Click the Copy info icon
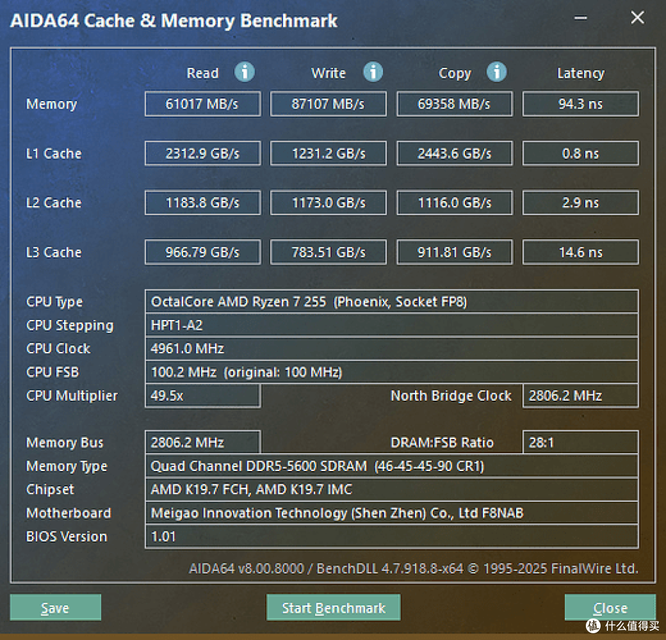This screenshot has width=666, height=640. coord(496,72)
